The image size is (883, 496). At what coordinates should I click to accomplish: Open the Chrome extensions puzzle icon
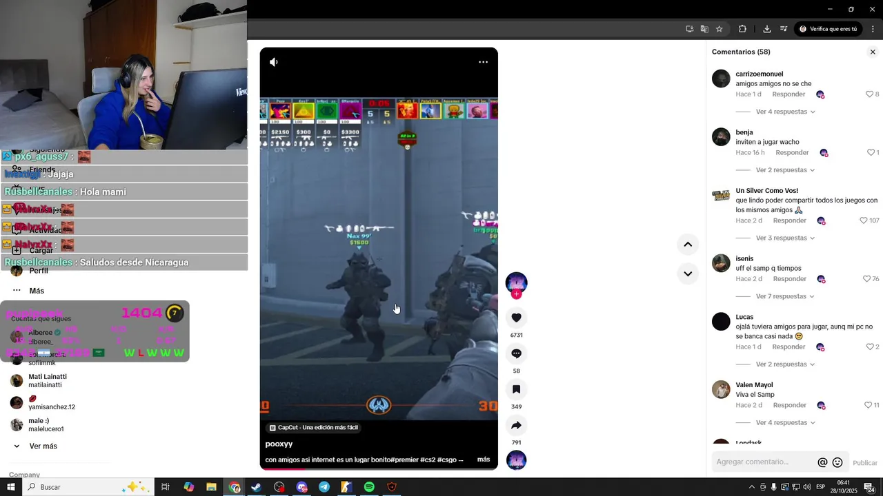[742, 29]
